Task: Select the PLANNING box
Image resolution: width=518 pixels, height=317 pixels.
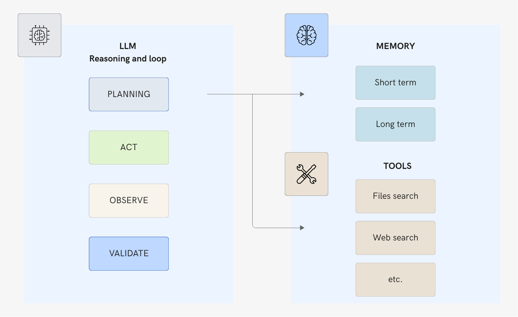Action: tap(129, 94)
